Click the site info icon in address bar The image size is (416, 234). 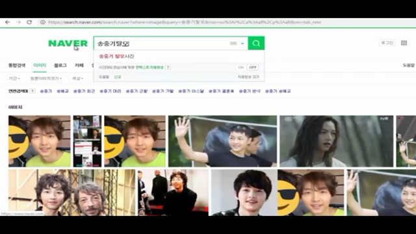(x=43, y=22)
